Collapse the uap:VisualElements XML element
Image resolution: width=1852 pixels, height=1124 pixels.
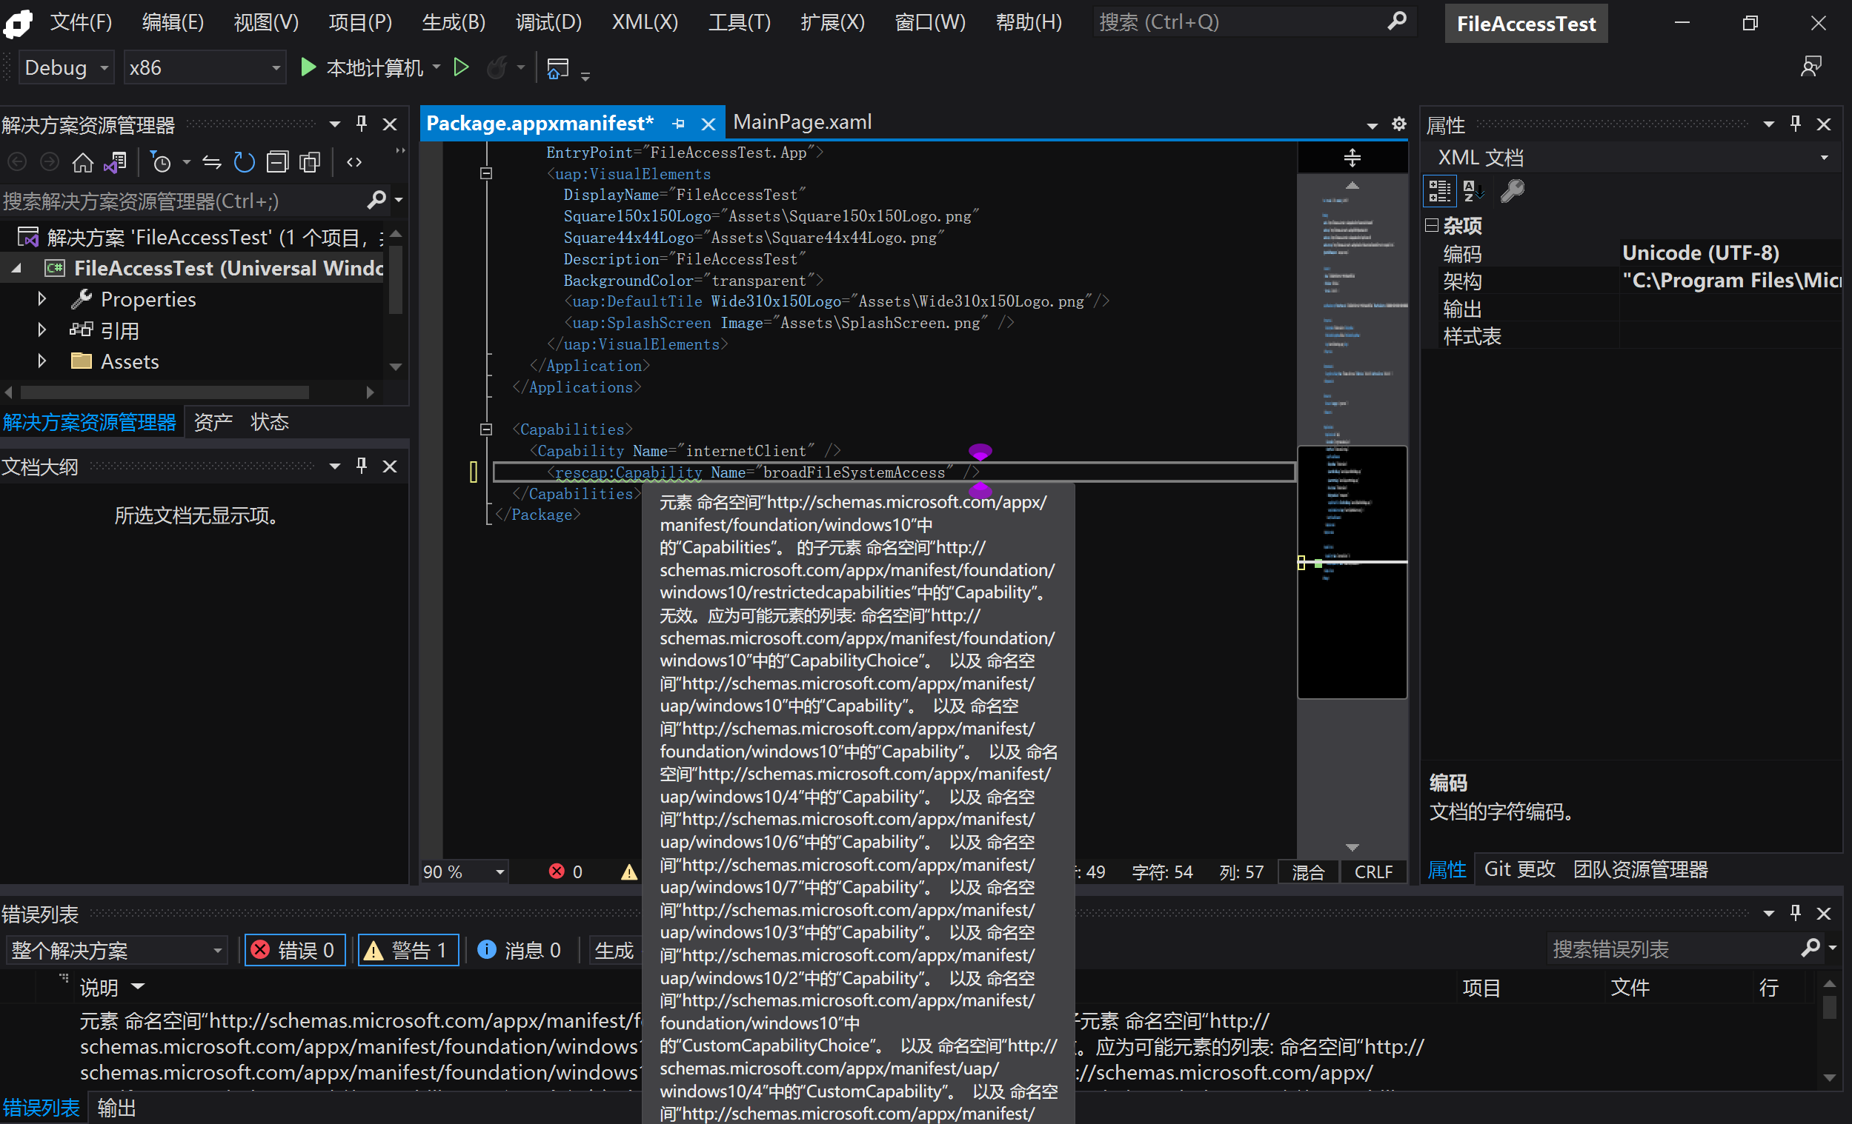tap(486, 173)
